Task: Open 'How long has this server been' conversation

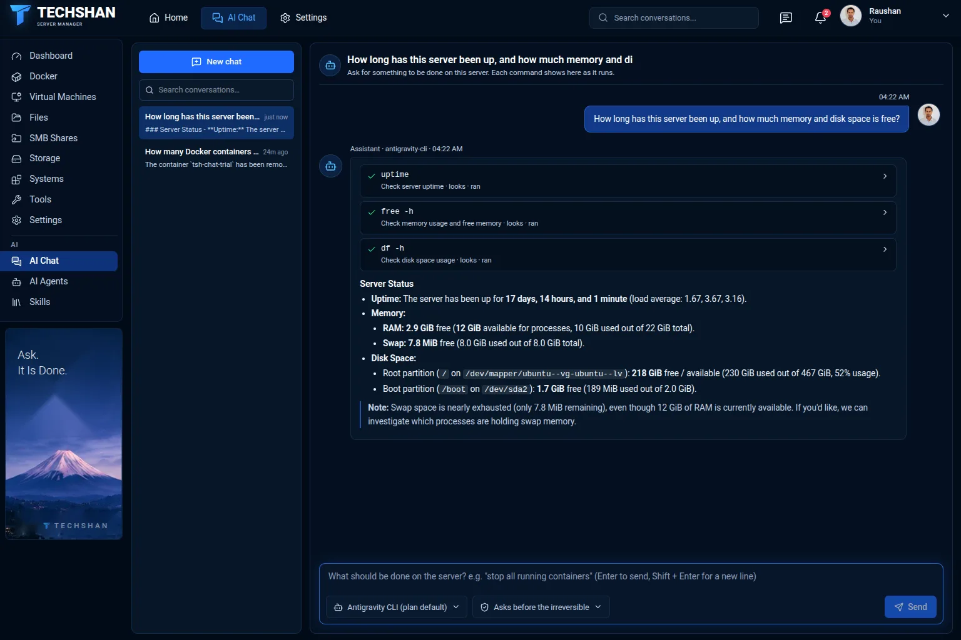Action: coord(216,122)
